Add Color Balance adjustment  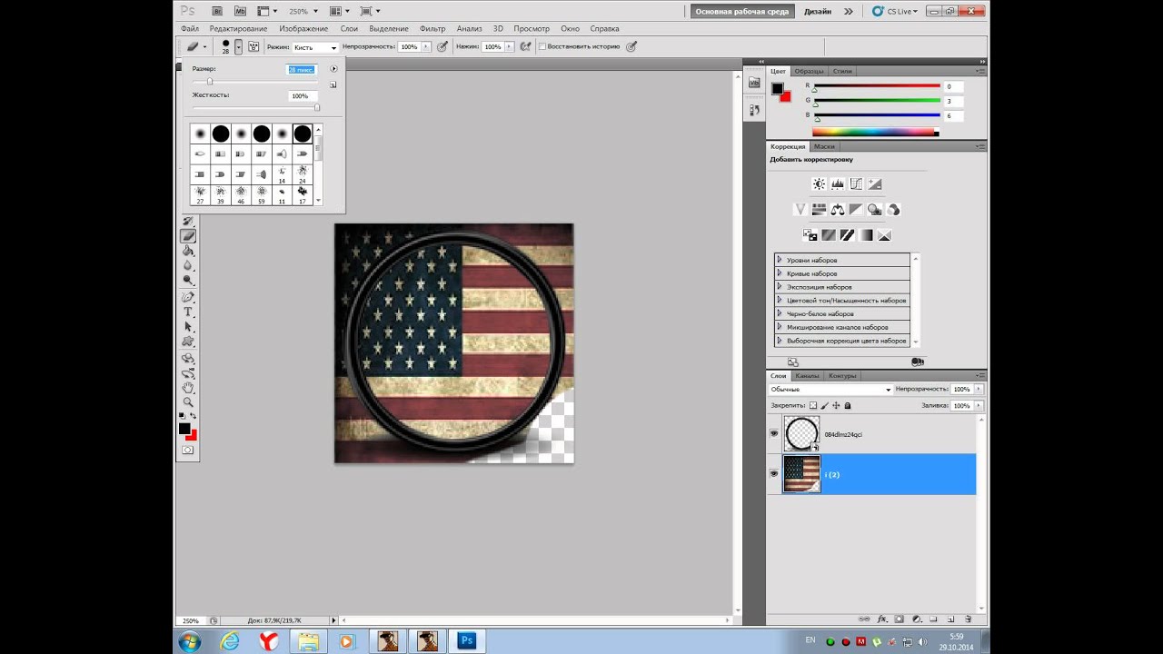837,209
